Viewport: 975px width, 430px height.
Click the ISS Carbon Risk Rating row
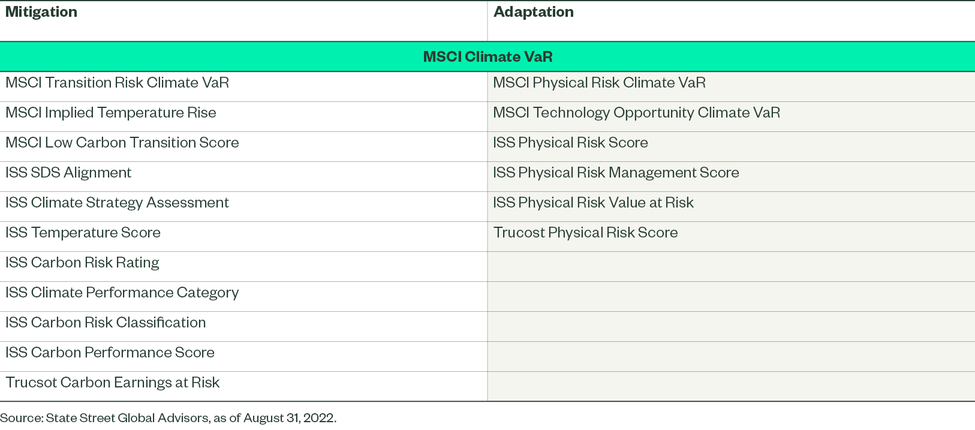point(83,263)
